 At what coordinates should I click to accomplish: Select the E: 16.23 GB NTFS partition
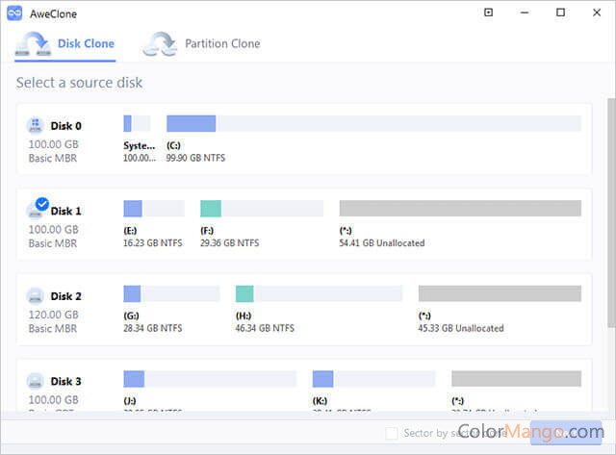click(x=154, y=209)
